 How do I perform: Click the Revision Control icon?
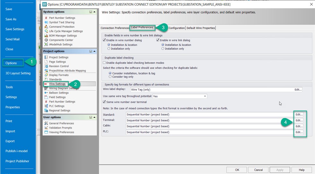[x=46, y=66]
